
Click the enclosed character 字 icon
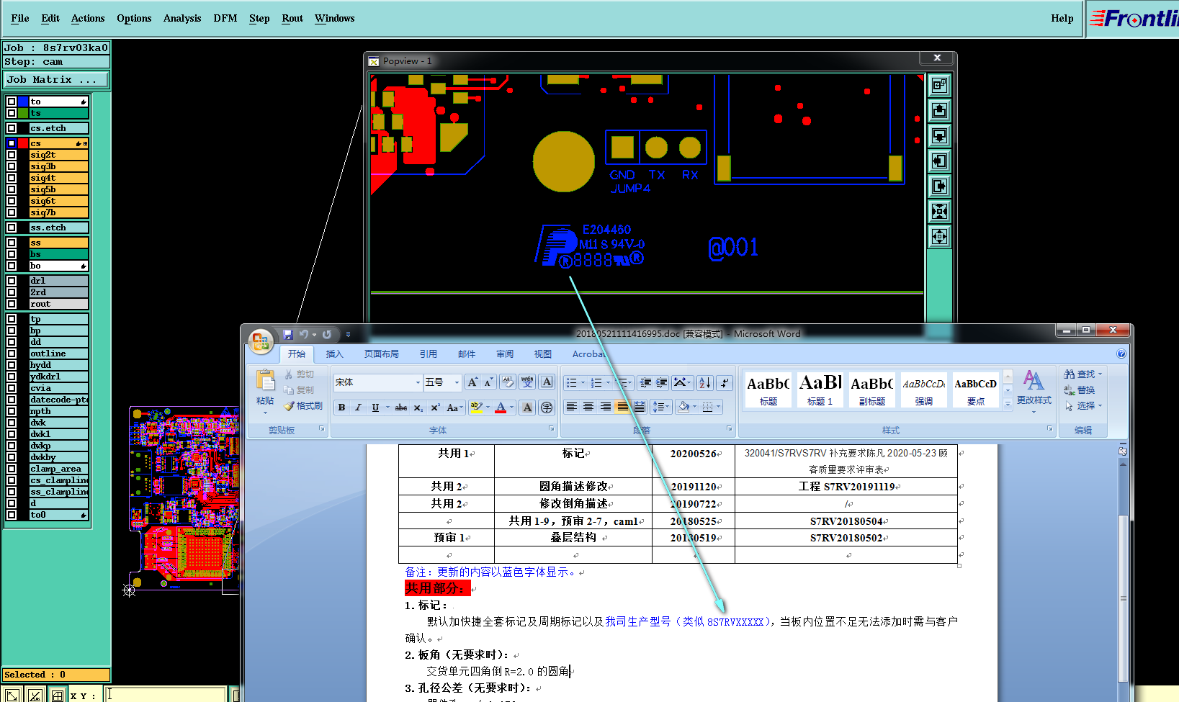click(x=547, y=408)
